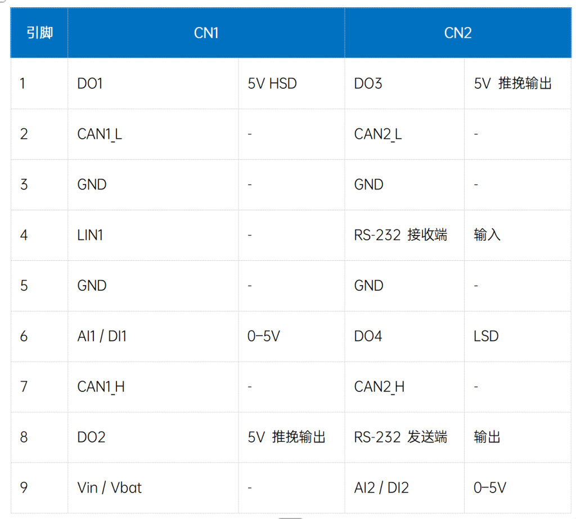Select the DO3 cell
This screenshot has width=576, height=519.
point(368,84)
